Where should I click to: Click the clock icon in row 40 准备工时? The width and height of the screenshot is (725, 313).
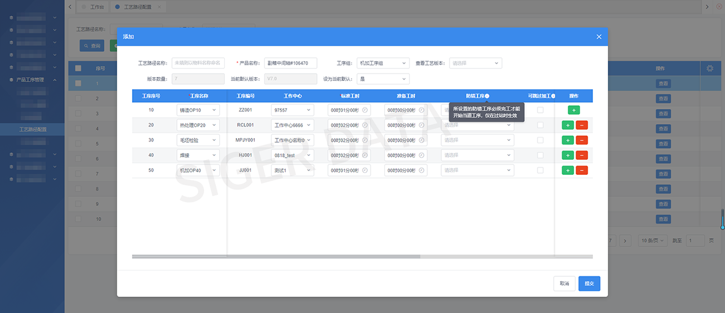[422, 155]
